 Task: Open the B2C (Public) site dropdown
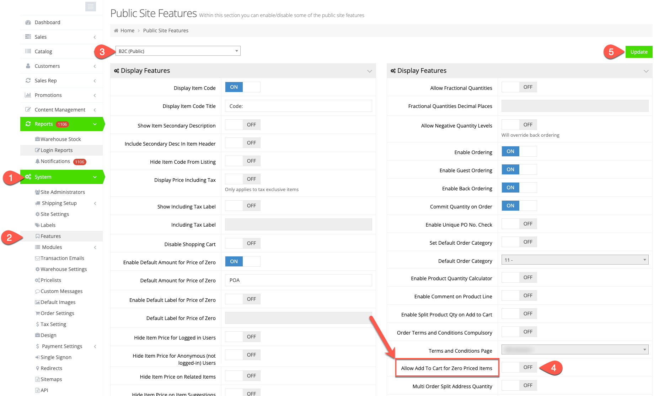coord(178,51)
